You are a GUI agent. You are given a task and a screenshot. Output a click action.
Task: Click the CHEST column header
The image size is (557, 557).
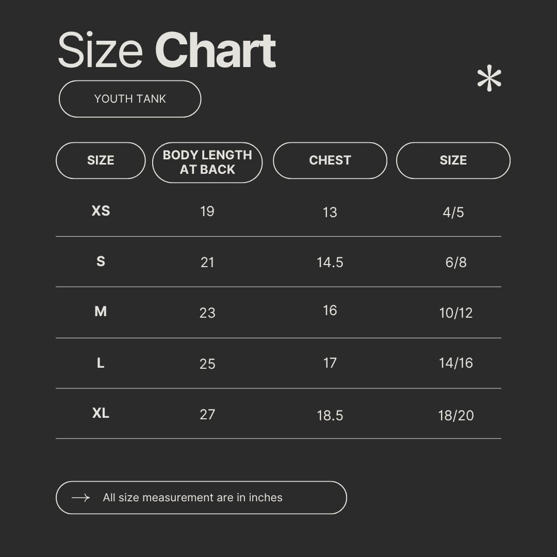pos(330,160)
